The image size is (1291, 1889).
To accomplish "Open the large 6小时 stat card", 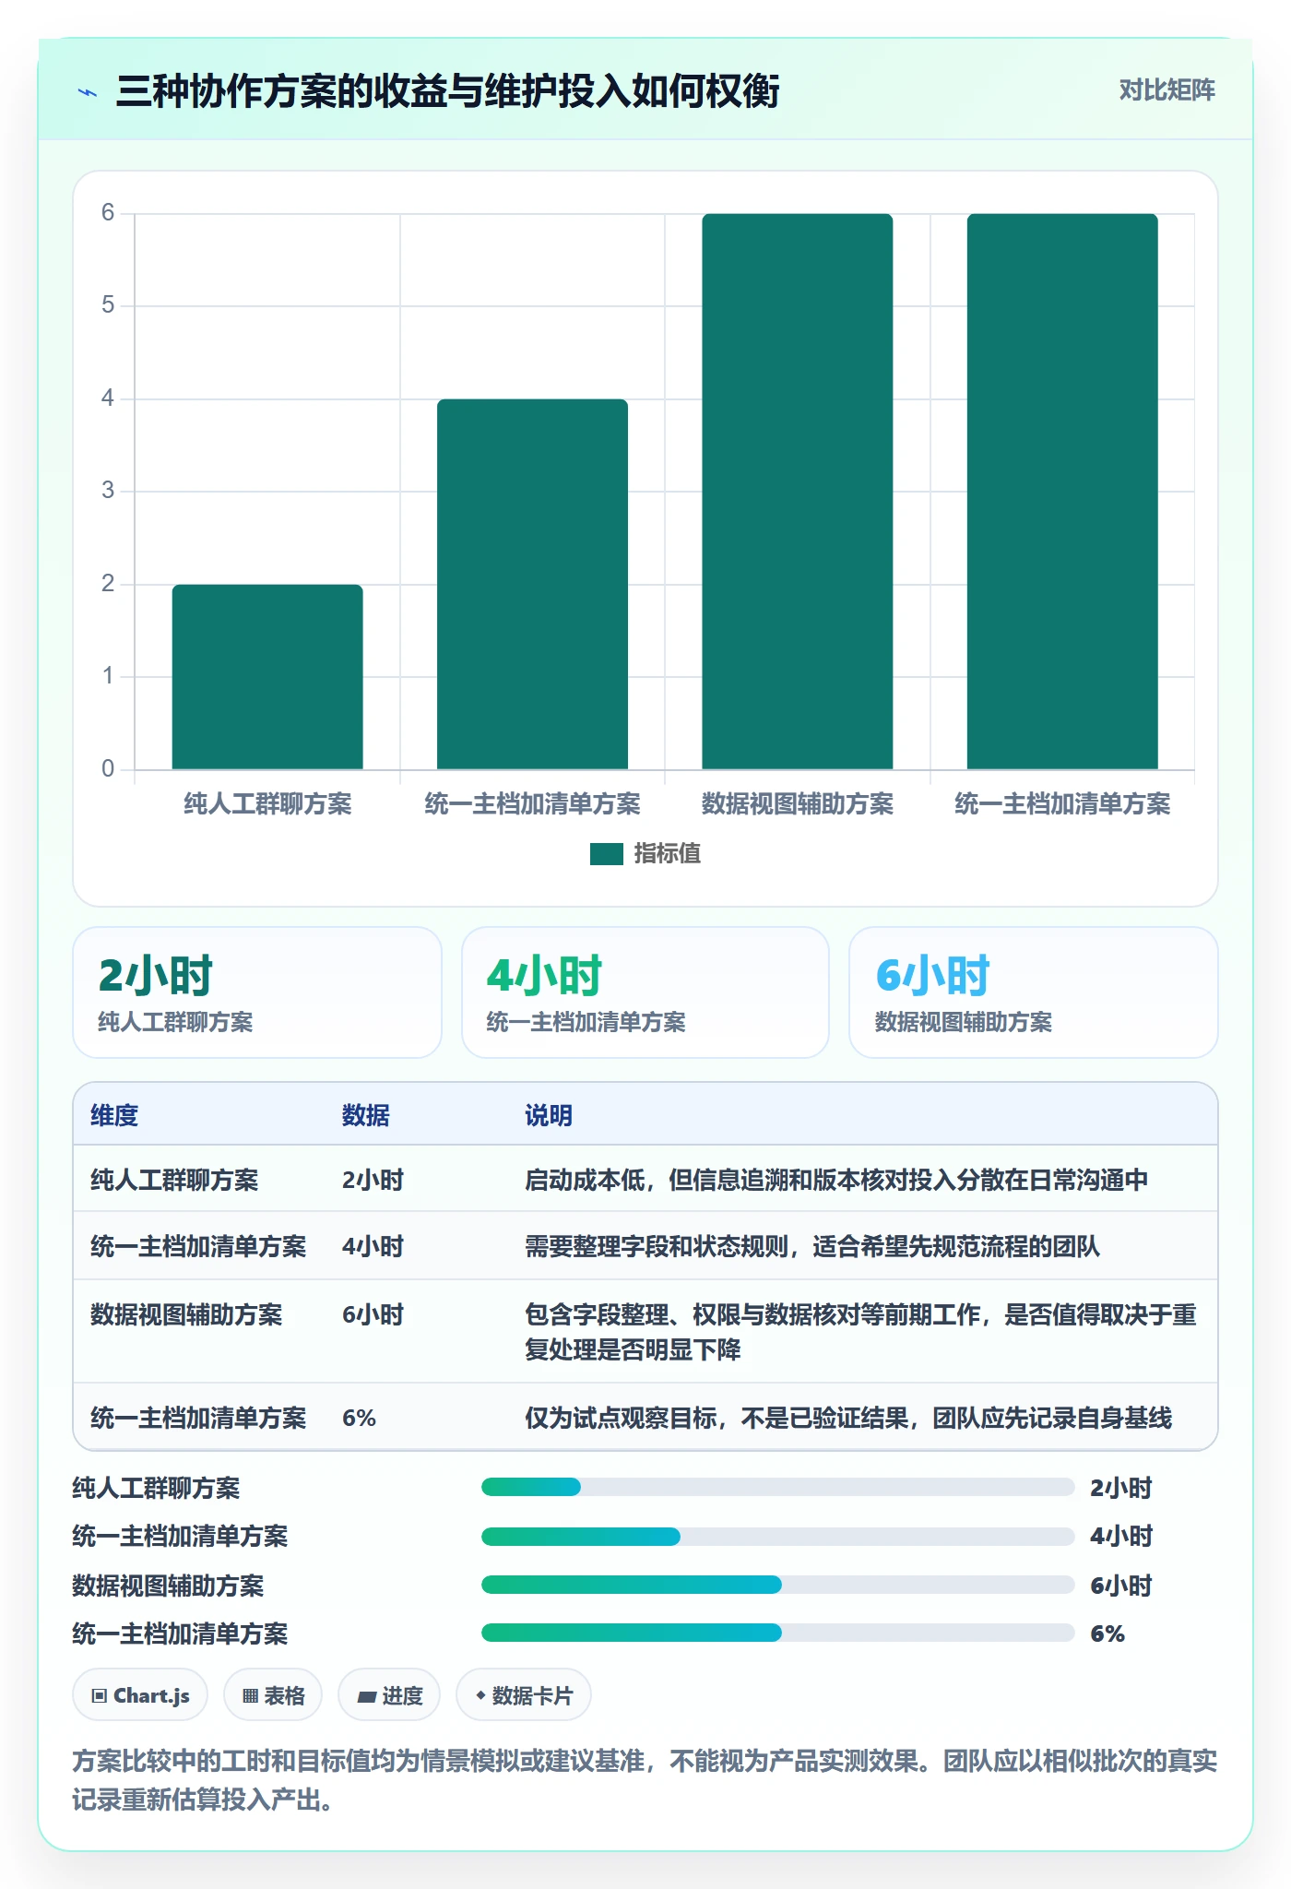I will 1034,992.
